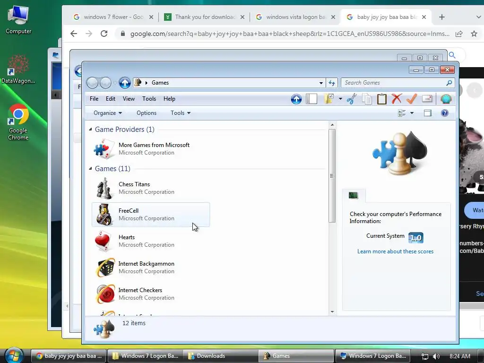Click the Windows Start orb

tap(14, 355)
